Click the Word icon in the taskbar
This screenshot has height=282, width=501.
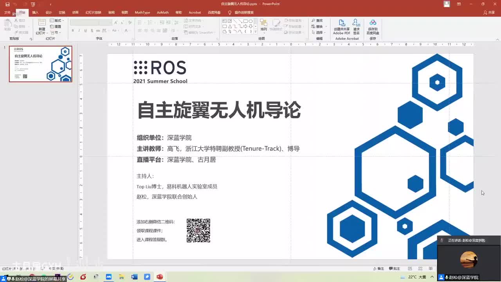(x=134, y=277)
